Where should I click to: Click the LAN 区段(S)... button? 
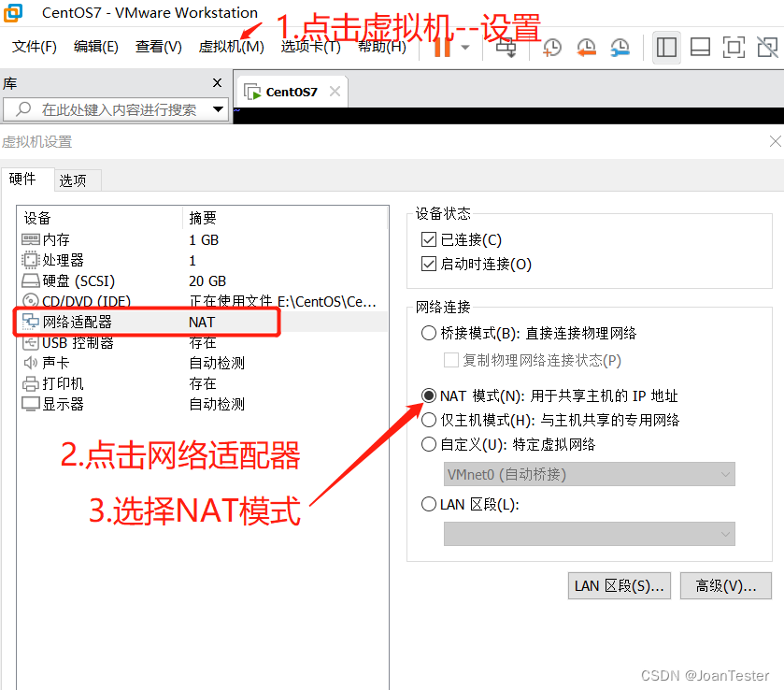(x=619, y=586)
